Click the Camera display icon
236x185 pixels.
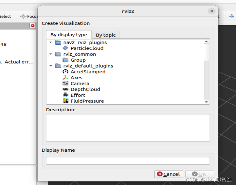tap(65, 83)
